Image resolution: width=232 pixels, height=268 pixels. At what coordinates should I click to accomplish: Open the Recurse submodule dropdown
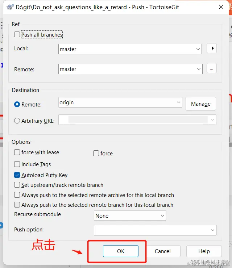130,215
